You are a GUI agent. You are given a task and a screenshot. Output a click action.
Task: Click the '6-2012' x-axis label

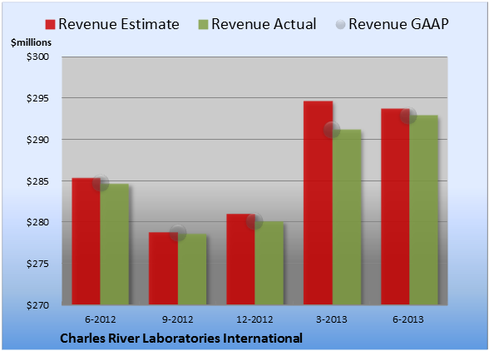101,319
